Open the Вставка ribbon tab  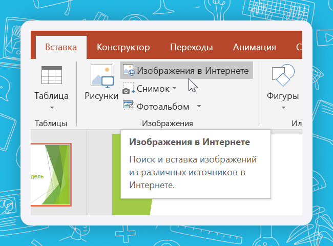[x=61, y=47]
